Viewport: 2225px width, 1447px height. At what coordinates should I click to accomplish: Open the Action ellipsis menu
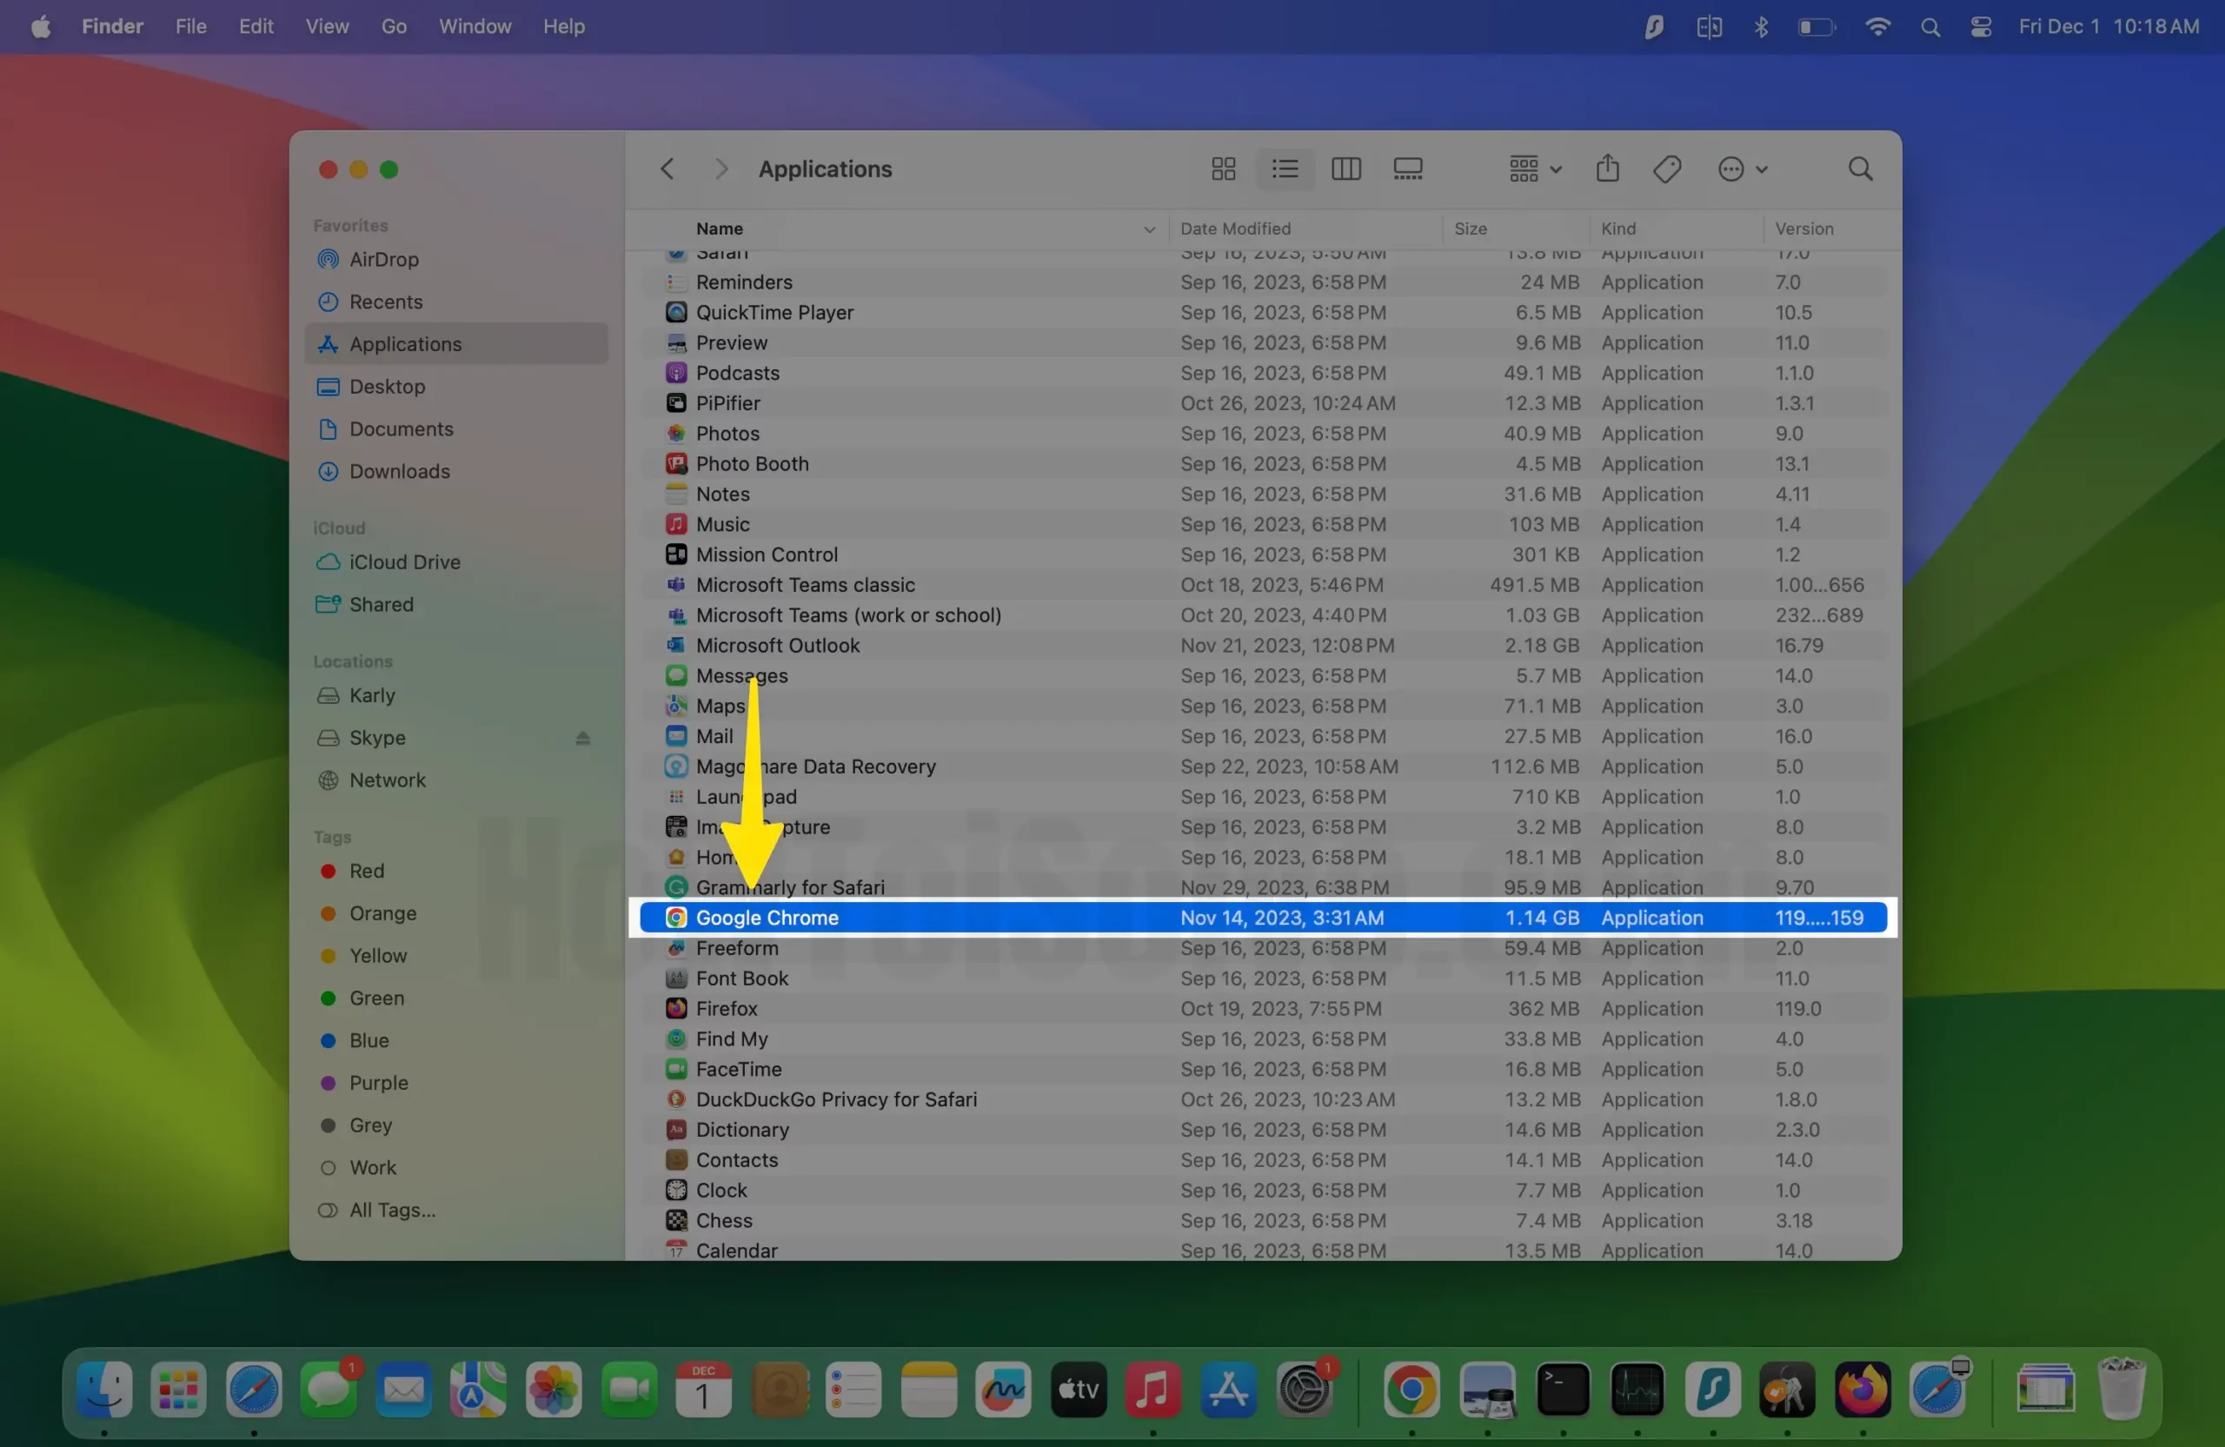(x=1742, y=169)
